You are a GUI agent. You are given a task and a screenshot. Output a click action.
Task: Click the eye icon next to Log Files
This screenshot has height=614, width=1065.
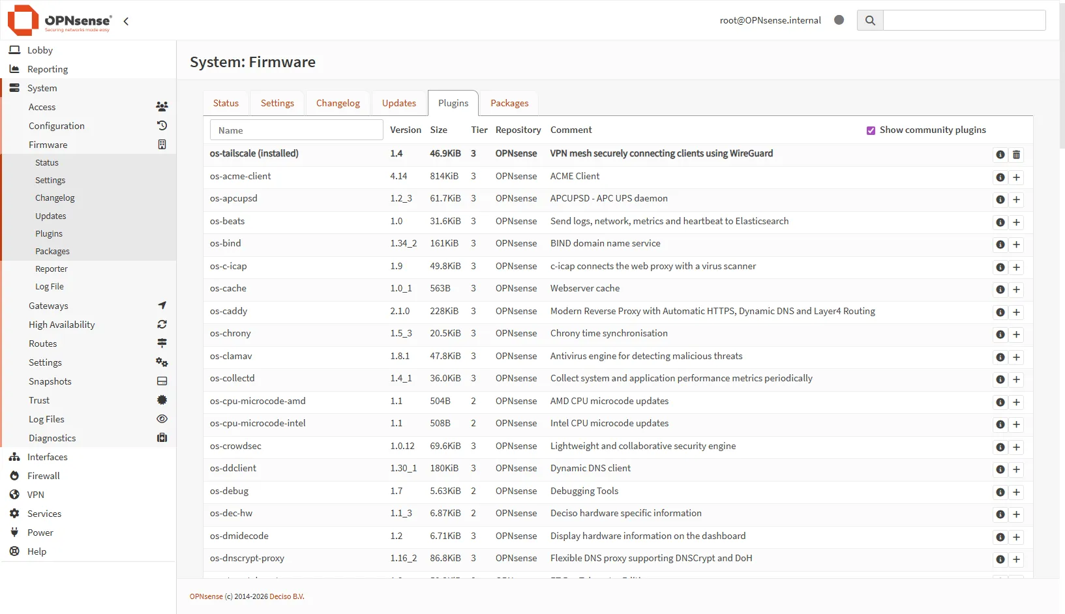click(x=162, y=418)
